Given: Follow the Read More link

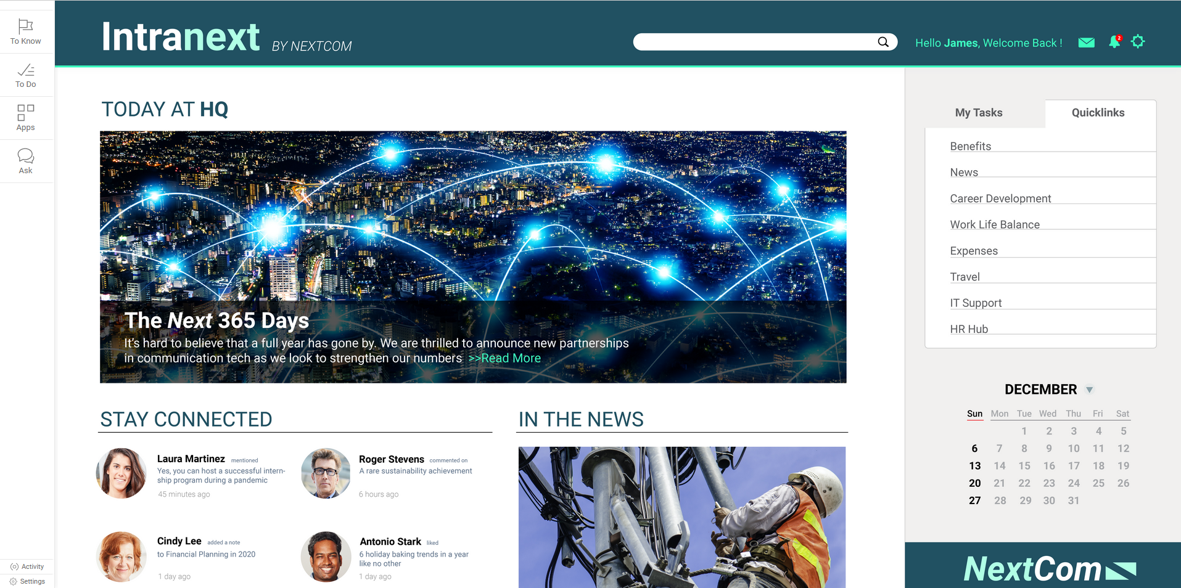Looking at the screenshot, I should click(x=504, y=358).
